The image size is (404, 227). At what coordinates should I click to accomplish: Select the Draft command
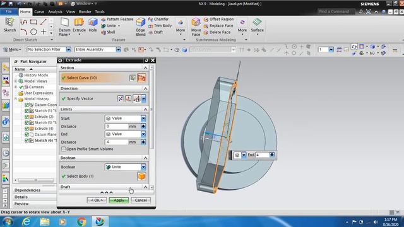(156, 32)
